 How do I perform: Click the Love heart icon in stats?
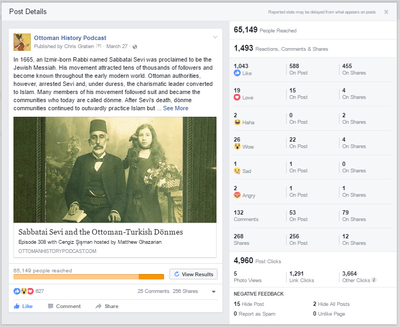[x=237, y=97]
